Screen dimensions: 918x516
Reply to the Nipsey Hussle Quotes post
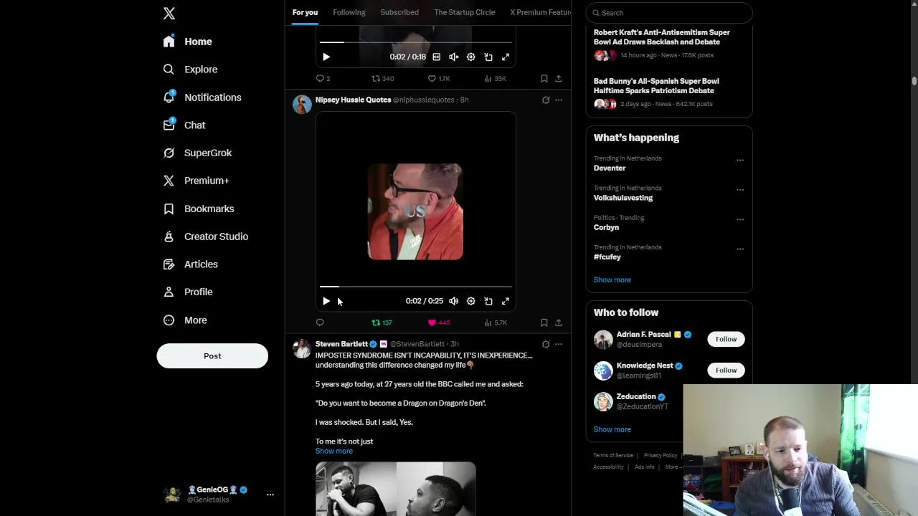coord(320,322)
